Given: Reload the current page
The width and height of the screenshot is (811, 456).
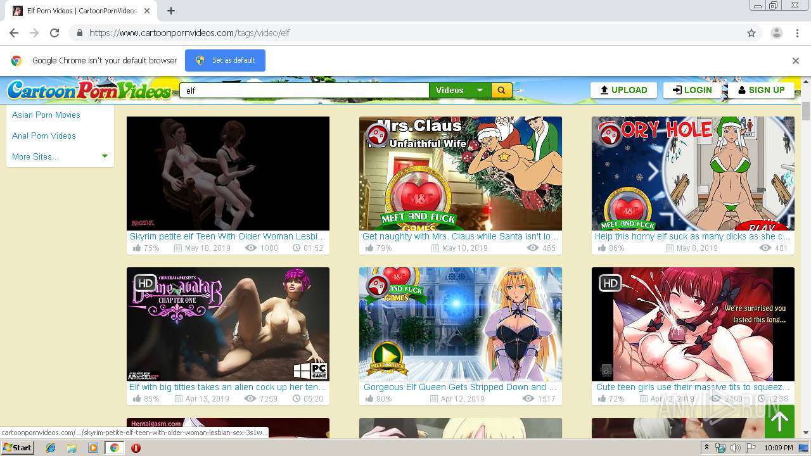Looking at the screenshot, I should (54, 33).
